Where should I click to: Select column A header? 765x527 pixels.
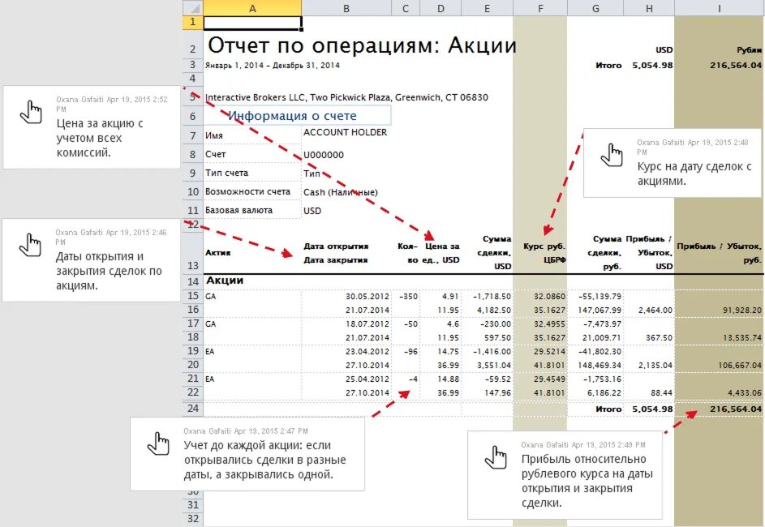click(252, 7)
